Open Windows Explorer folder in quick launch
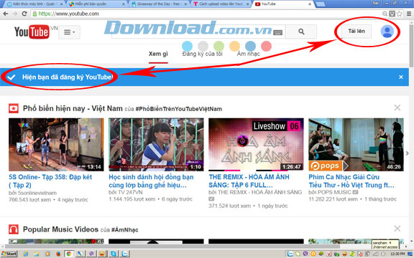The width and height of the screenshot is (414, 258). pyautogui.click(x=37, y=254)
